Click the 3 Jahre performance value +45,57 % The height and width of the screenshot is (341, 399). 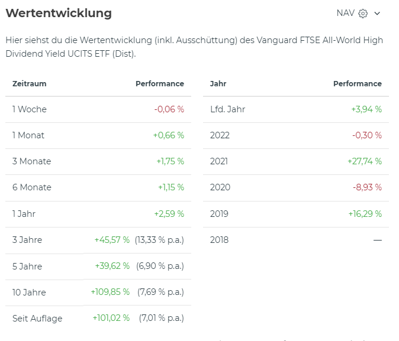[112, 240]
